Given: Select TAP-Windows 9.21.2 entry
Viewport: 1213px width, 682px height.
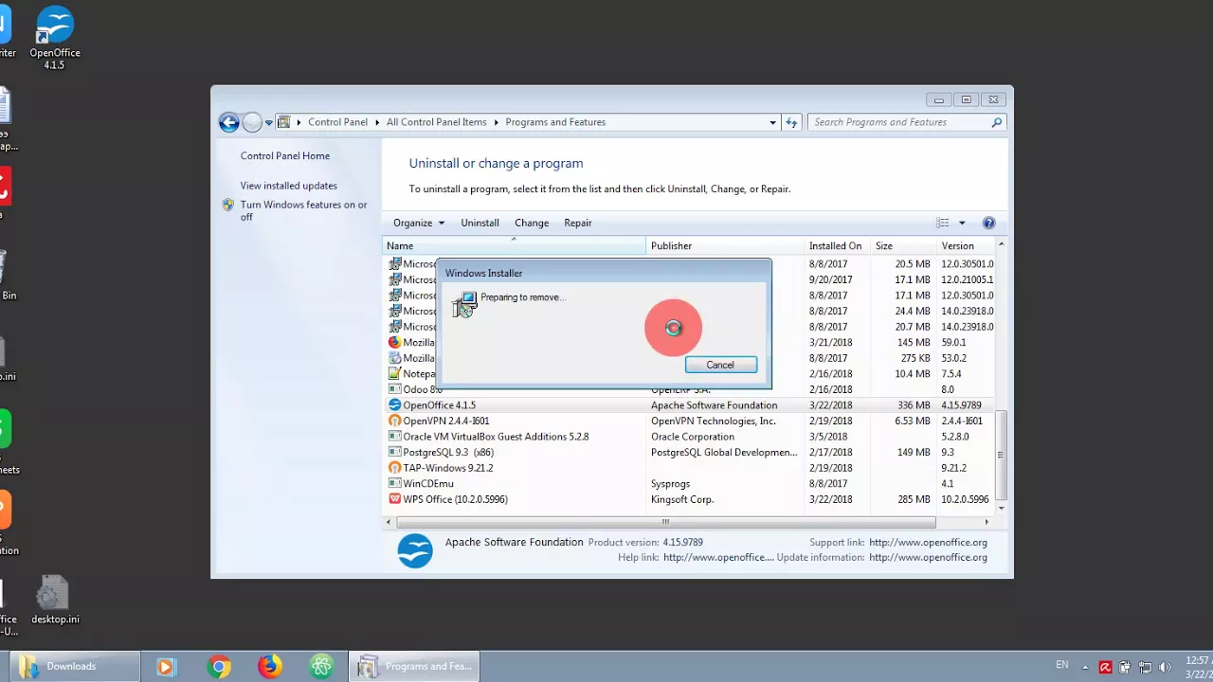Looking at the screenshot, I should coord(448,468).
